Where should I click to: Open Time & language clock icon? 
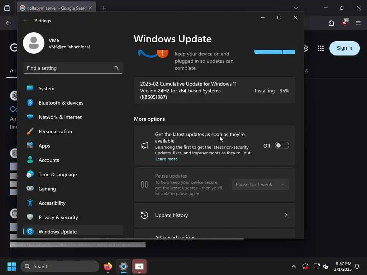[x=30, y=174]
